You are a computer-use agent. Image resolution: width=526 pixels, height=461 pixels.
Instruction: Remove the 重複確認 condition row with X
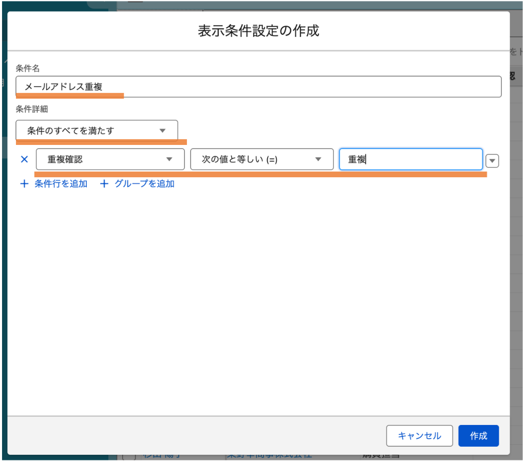(24, 159)
